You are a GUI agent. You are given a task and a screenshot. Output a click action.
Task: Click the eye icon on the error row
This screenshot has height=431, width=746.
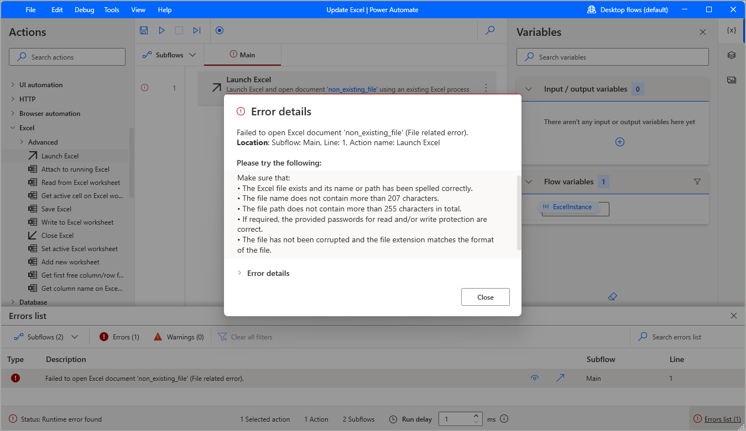(x=535, y=378)
